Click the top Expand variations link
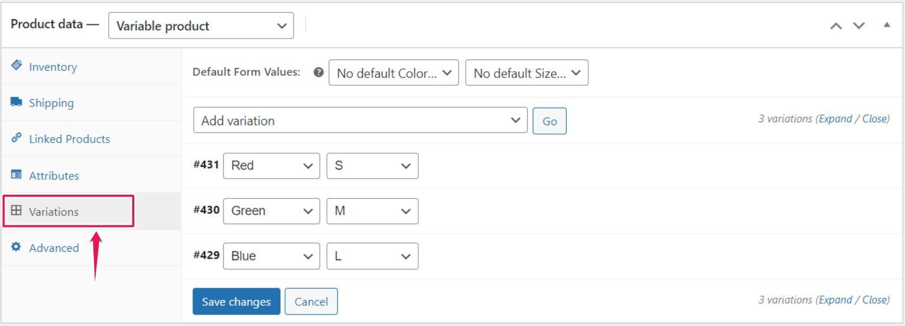905x326 pixels. (x=835, y=119)
